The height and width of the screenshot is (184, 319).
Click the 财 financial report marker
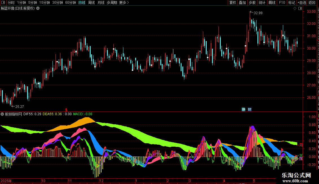[x=250, y=110]
